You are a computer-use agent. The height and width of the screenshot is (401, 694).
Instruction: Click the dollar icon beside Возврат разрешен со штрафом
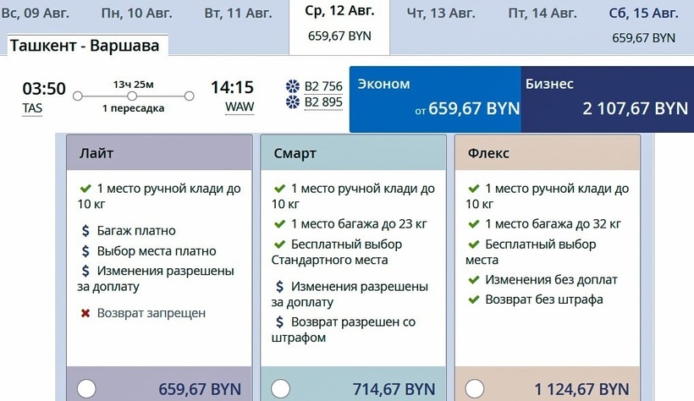pos(279,322)
